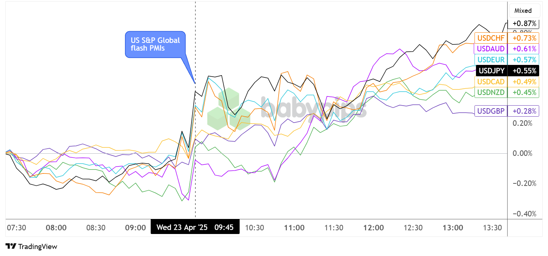548x256 pixels.
Task: Click the +0.87% value tag
Action: pos(523,23)
